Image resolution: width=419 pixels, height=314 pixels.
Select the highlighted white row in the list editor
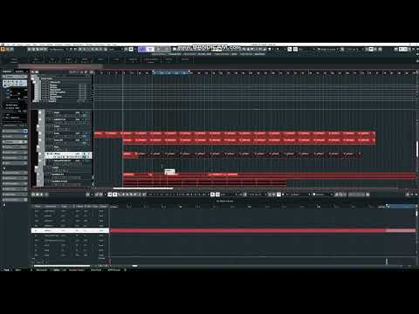point(70,230)
